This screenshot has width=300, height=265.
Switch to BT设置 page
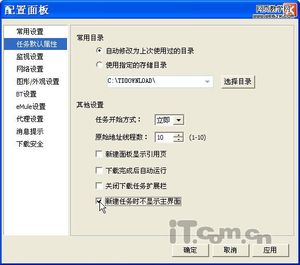point(26,94)
